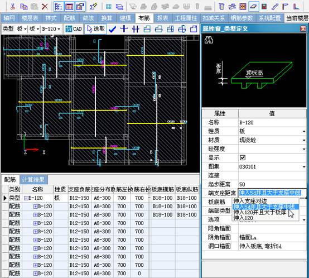Click the stacked layers floor icon

pos(119,7)
